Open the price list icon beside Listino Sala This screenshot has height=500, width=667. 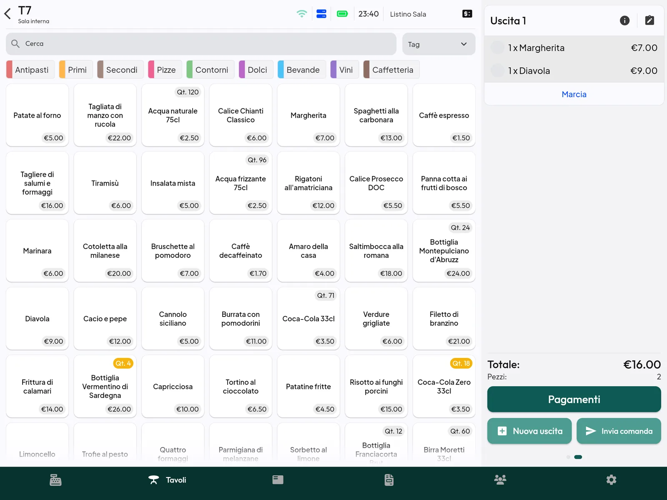467,14
